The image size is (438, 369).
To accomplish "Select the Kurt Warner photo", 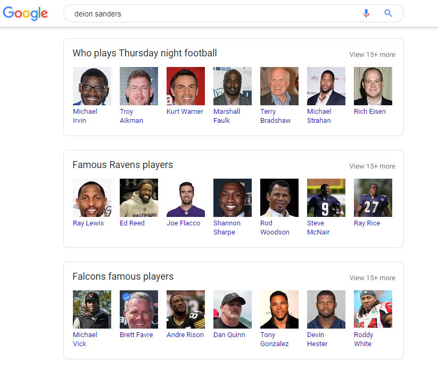I will click(x=186, y=86).
